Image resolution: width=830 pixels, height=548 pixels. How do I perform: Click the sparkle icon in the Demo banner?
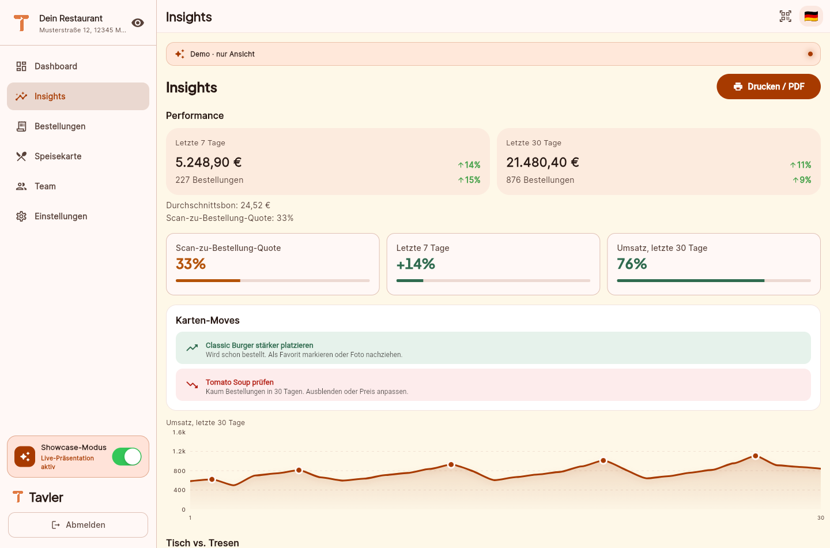pos(180,54)
